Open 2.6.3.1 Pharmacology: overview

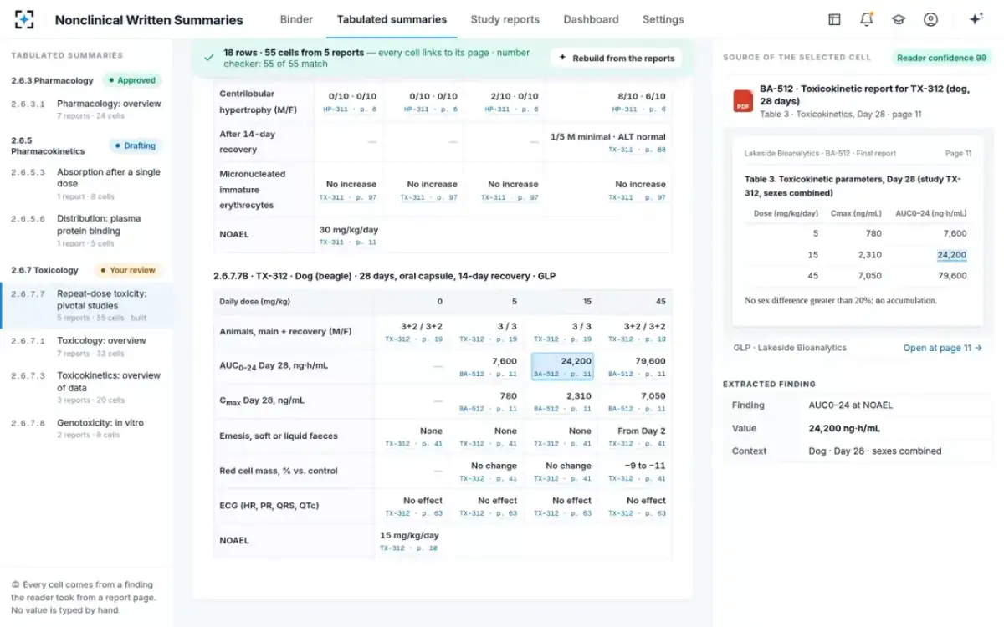pos(87,109)
